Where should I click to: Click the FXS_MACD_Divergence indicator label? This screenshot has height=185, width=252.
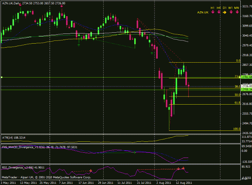[x=40, y=147]
